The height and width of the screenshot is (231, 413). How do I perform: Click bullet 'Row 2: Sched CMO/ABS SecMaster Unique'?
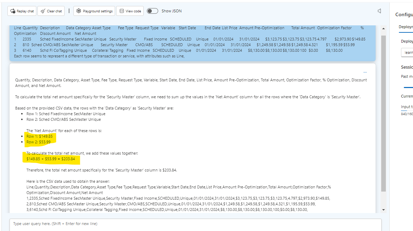[x=64, y=119]
